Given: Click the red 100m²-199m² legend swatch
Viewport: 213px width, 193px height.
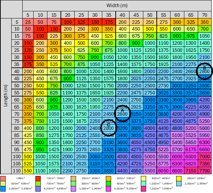Looking at the screenshot, I should (38, 178).
